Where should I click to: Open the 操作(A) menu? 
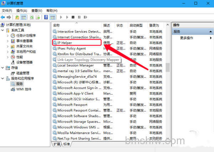[x=21, y=11]
